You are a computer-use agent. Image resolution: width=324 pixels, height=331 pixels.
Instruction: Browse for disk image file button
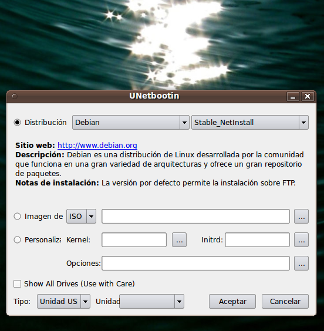coord(302,217)
